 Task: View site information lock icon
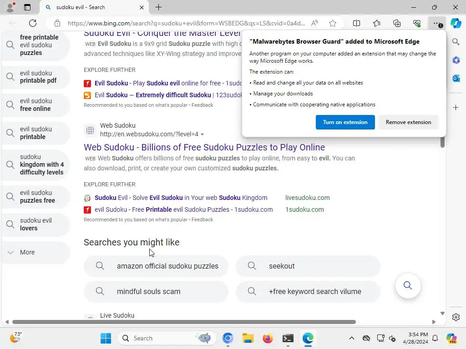57,23
